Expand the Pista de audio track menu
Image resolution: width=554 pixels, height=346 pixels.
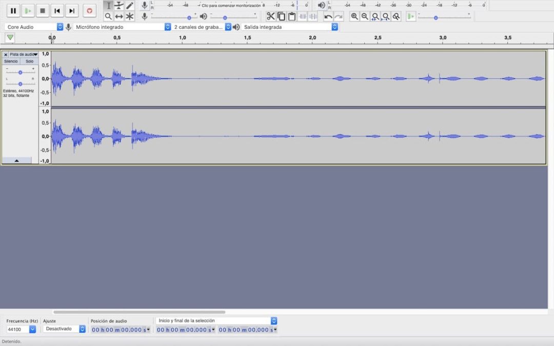tap(23, 54)
